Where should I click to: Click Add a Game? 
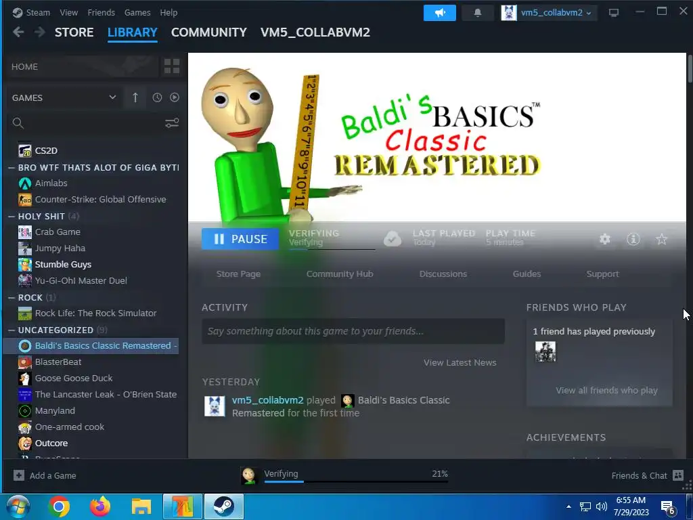[x=45, y=475]
